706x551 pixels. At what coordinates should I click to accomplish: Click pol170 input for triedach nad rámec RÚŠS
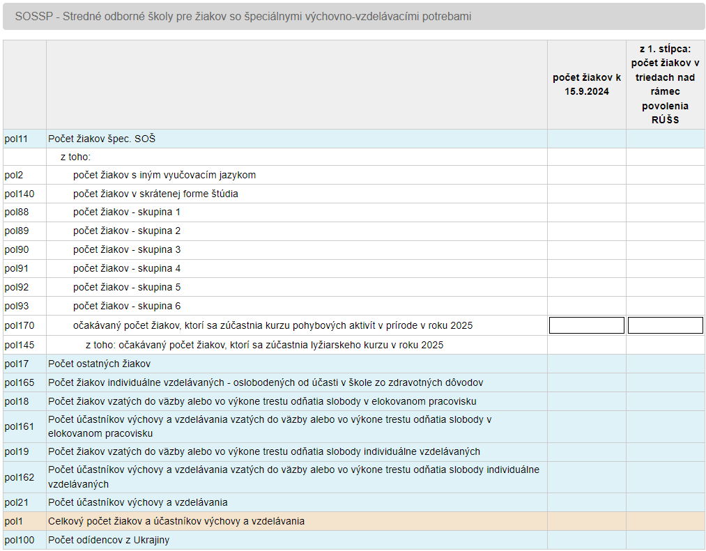tap(665, 325)
